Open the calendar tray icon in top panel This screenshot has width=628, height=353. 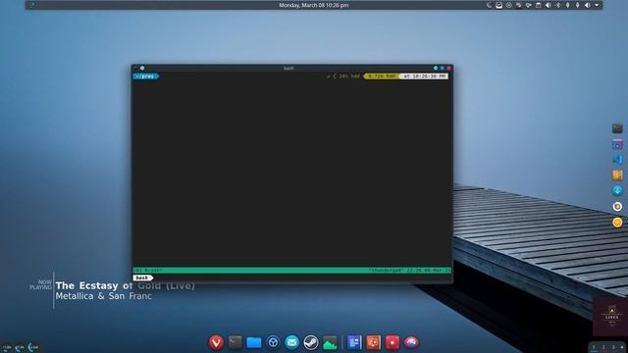539,5
